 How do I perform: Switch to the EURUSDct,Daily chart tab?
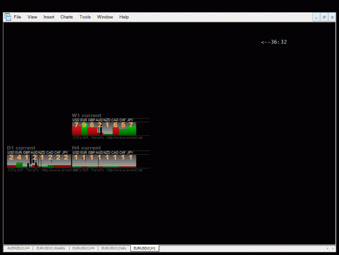114,249
